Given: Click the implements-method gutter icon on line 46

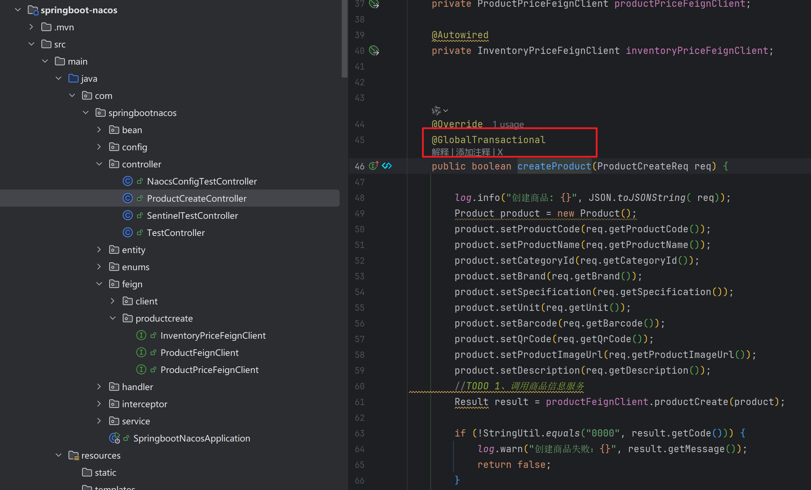Looking at the screenshot, I should click(374, 166).
